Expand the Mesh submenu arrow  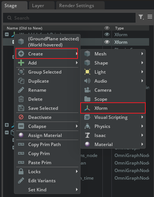[142, 54]
